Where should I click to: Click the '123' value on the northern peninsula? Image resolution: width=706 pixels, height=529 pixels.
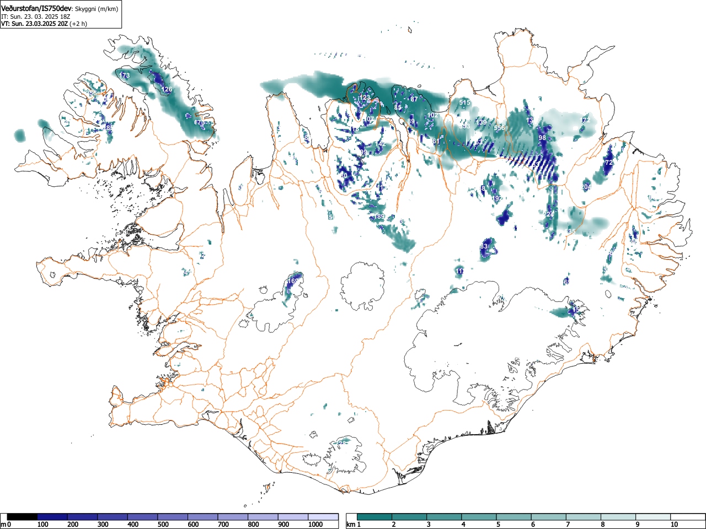coord(365,98)
